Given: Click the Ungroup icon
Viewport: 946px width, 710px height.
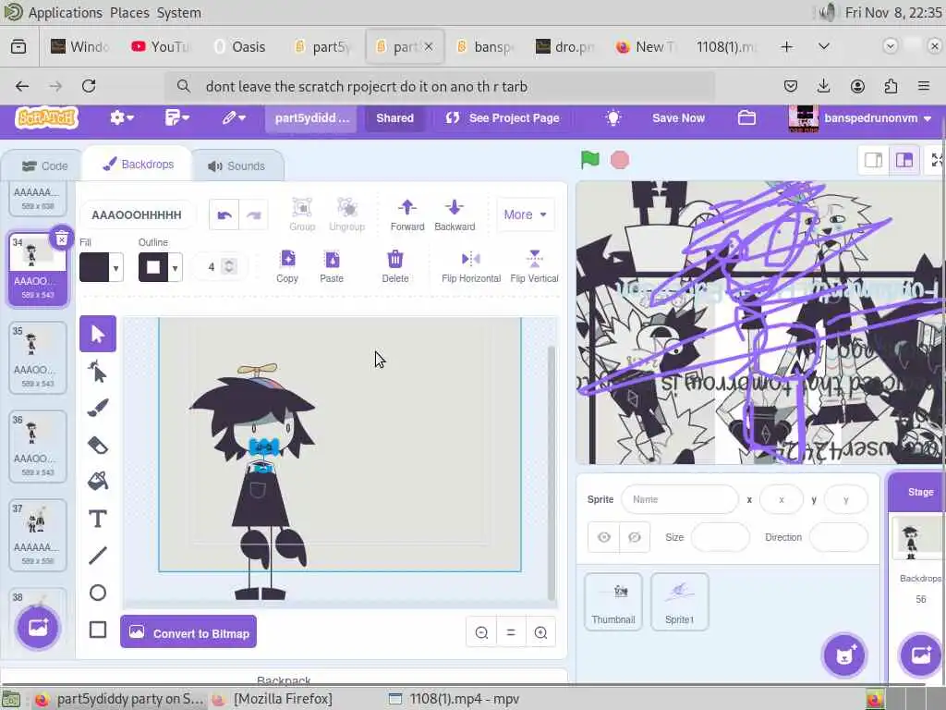Looking at the screenshot, I should 347,214.
